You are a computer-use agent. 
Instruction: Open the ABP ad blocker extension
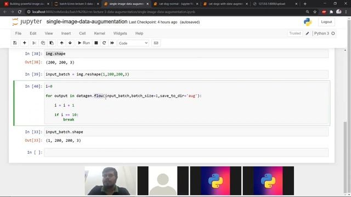tap(324, 12)
